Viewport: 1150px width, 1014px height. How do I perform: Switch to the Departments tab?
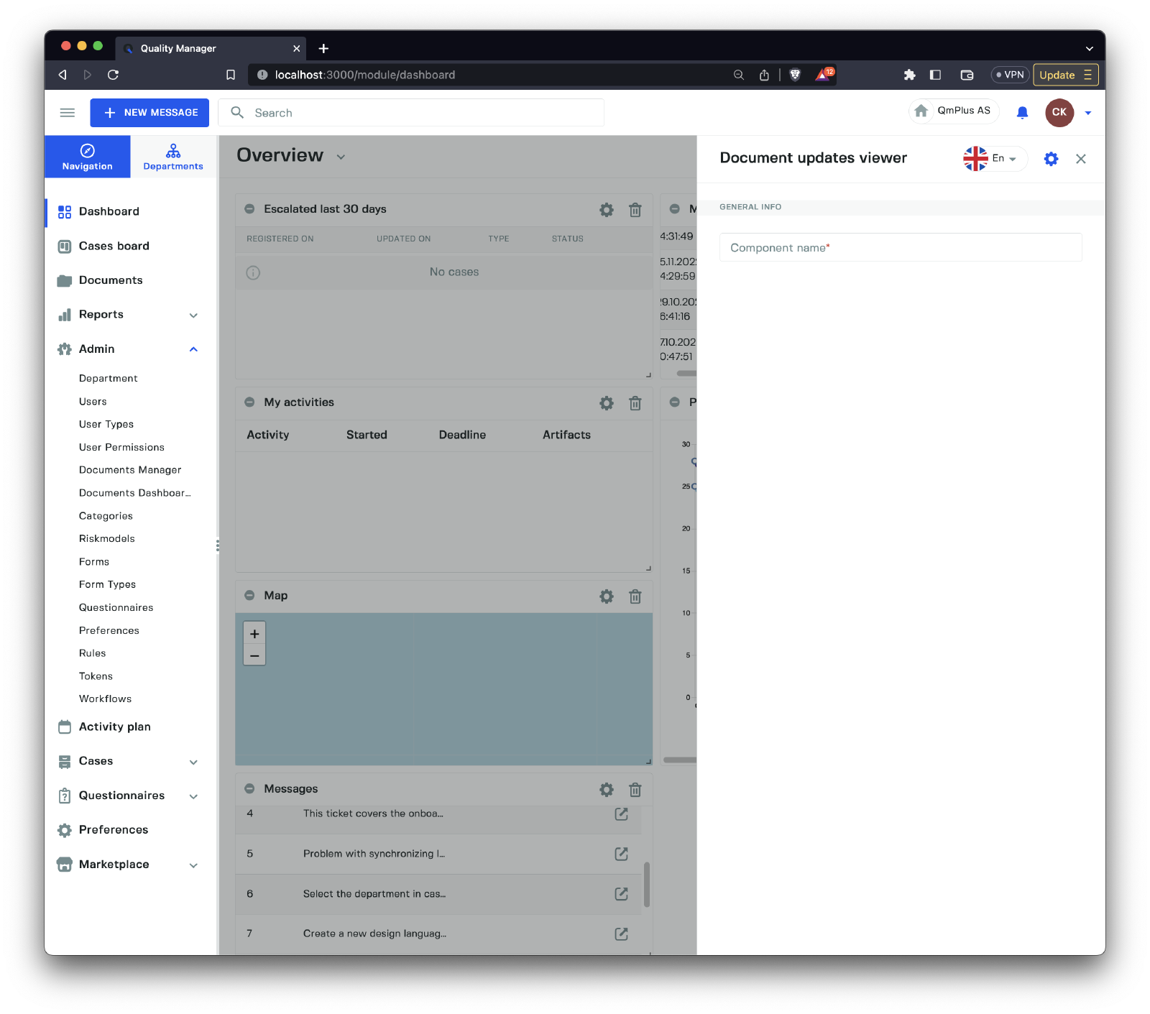click(173, 157)
